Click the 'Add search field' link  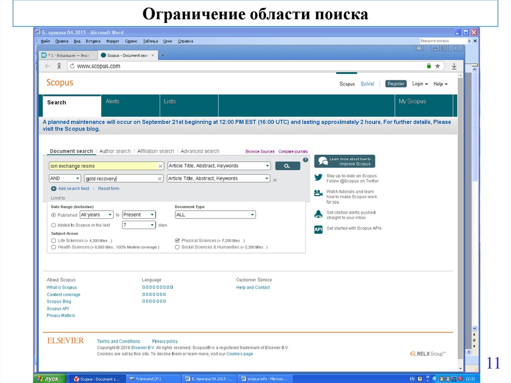tap(73, 189)
